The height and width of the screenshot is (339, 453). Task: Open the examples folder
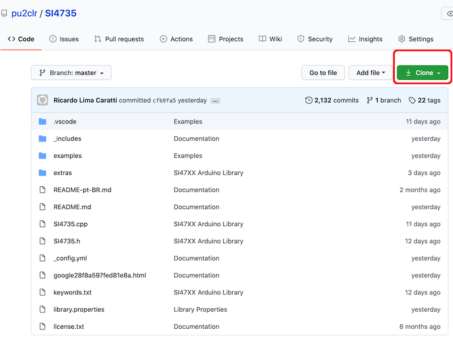point(67,156)
